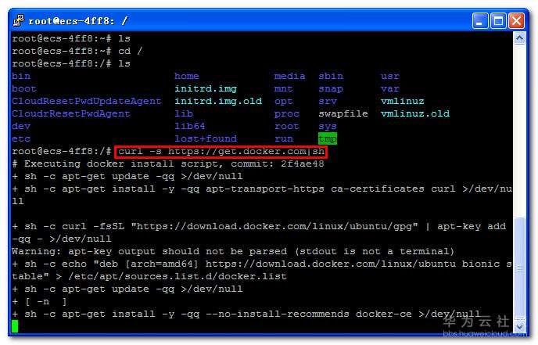
Task: Click the scrollbar up arrow
Action: click(519, 38)
